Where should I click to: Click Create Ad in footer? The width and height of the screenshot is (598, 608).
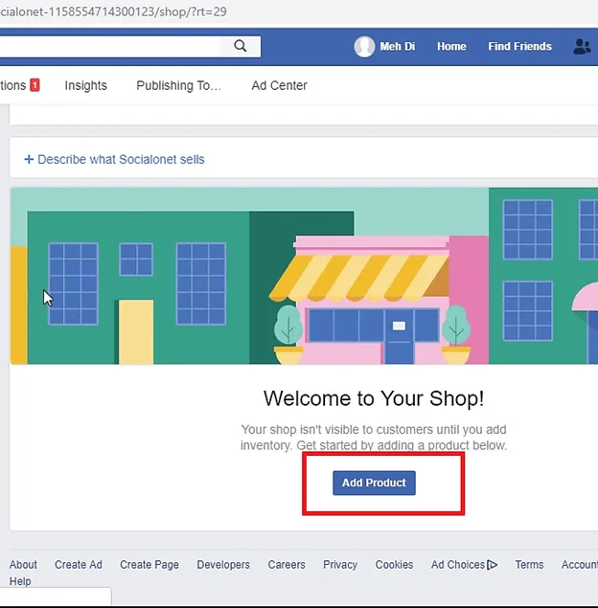point(79,565)
